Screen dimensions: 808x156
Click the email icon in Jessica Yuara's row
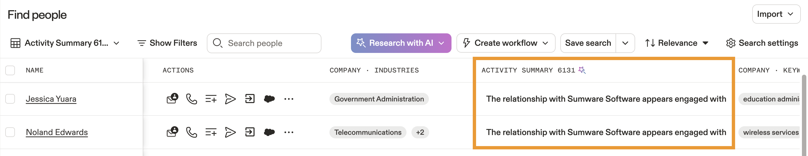[x=172, y=99]
